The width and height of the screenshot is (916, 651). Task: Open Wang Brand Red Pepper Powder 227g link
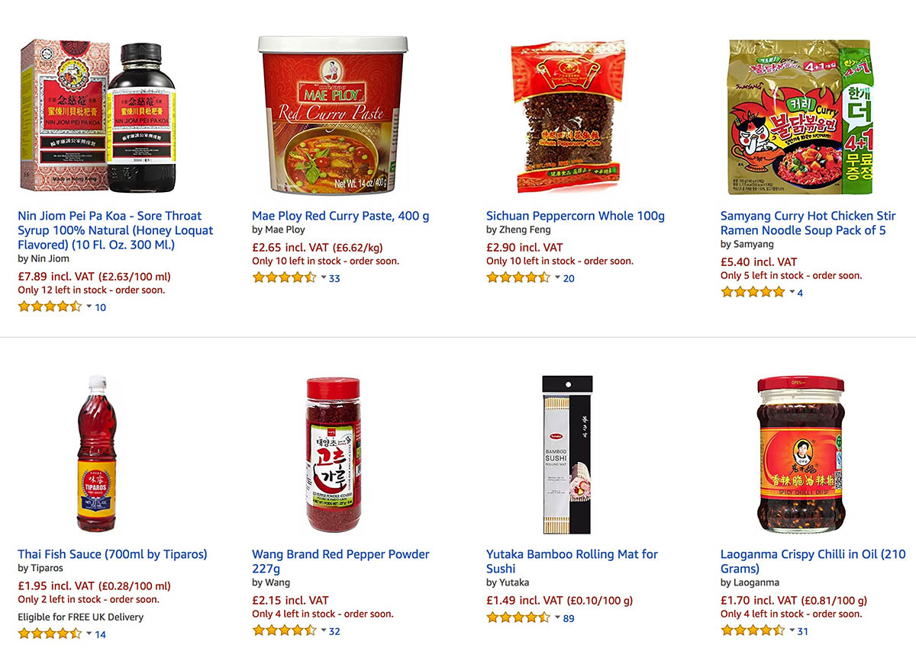point(340,561)
